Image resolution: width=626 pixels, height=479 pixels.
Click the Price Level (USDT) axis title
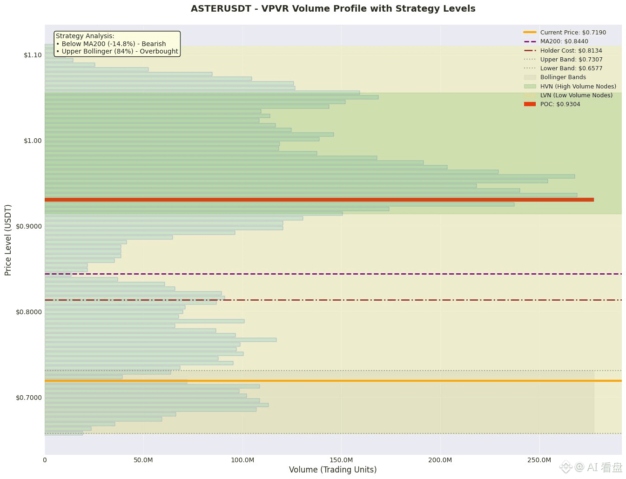(8, 240)
